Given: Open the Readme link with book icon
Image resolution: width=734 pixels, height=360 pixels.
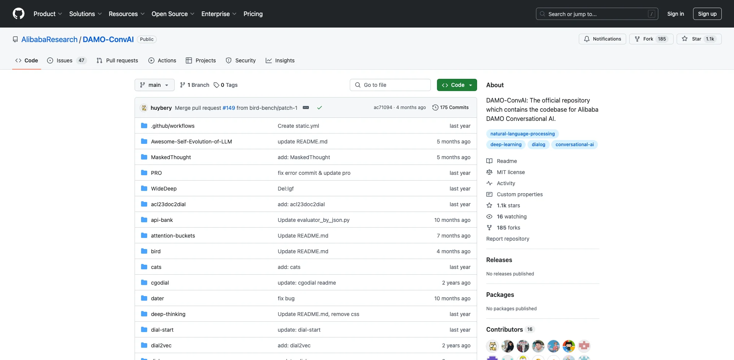Looking at the screenshot, I should pyautogui.click(x=502, y=161).
